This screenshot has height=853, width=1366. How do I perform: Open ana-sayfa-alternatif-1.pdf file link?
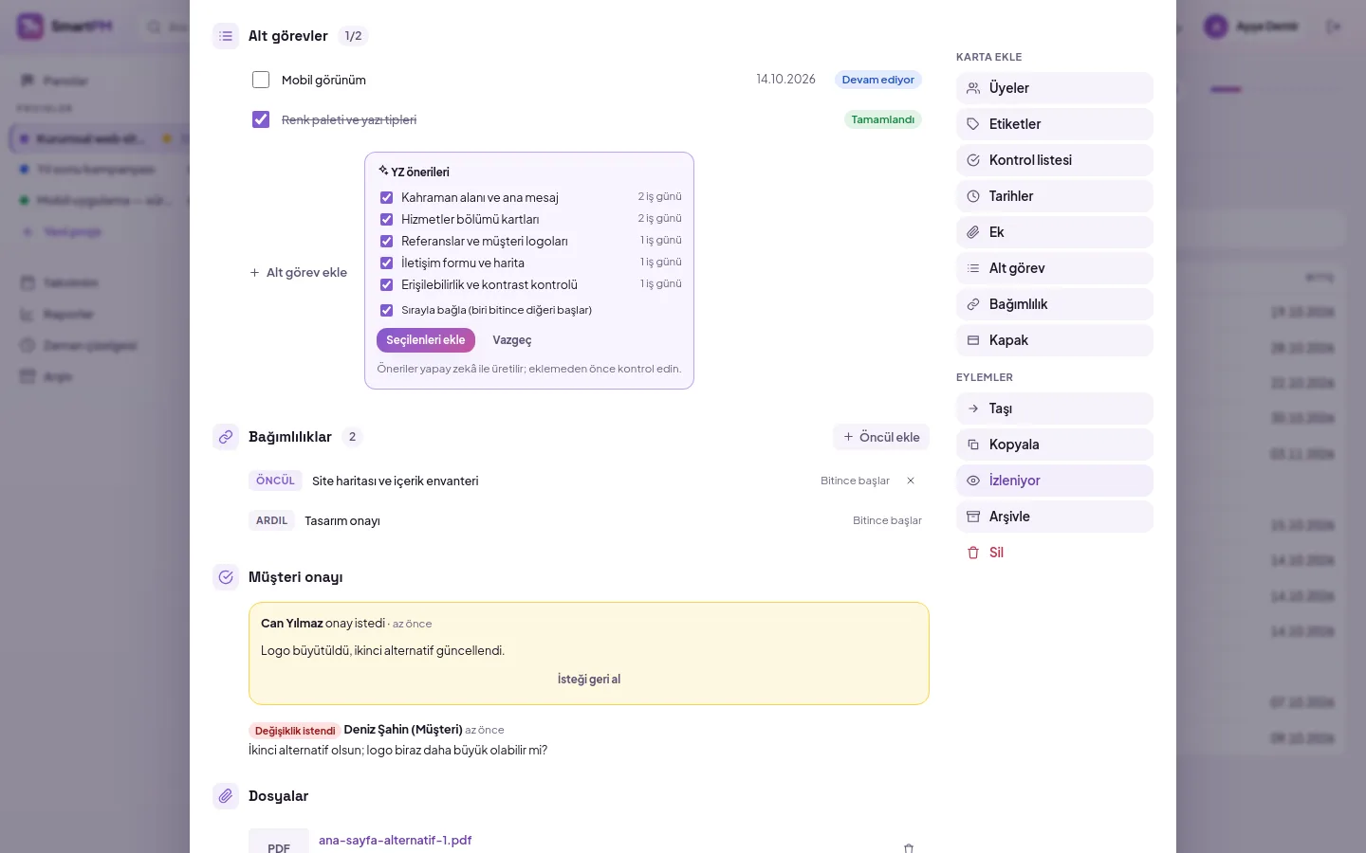click(396, 841)
